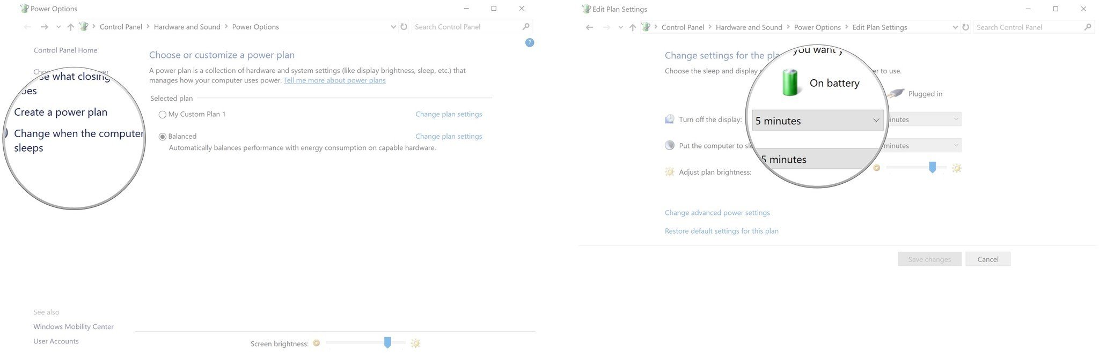Image resolution: width=1099 pixels, height=359 pixels.
Task: Click up arrow in Power Options window
Action: (x=70, y=27)
